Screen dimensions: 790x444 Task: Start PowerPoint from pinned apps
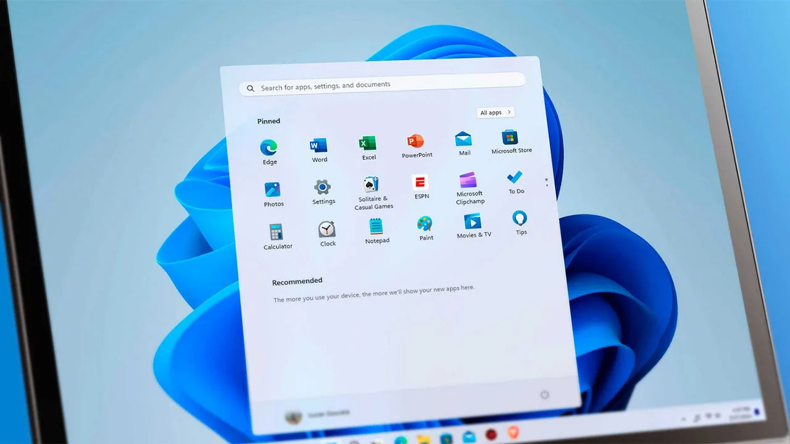coord(417,146)
